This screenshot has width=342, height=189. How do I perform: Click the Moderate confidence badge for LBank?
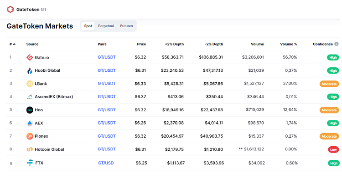329,84
